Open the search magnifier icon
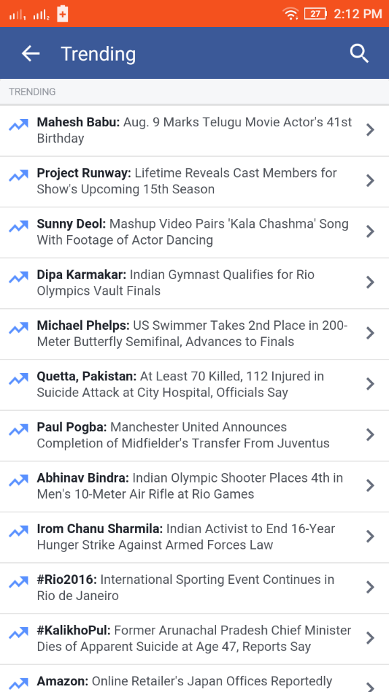Image resolution: width=389 pixels, height=692 pixels. click(359, 53)
